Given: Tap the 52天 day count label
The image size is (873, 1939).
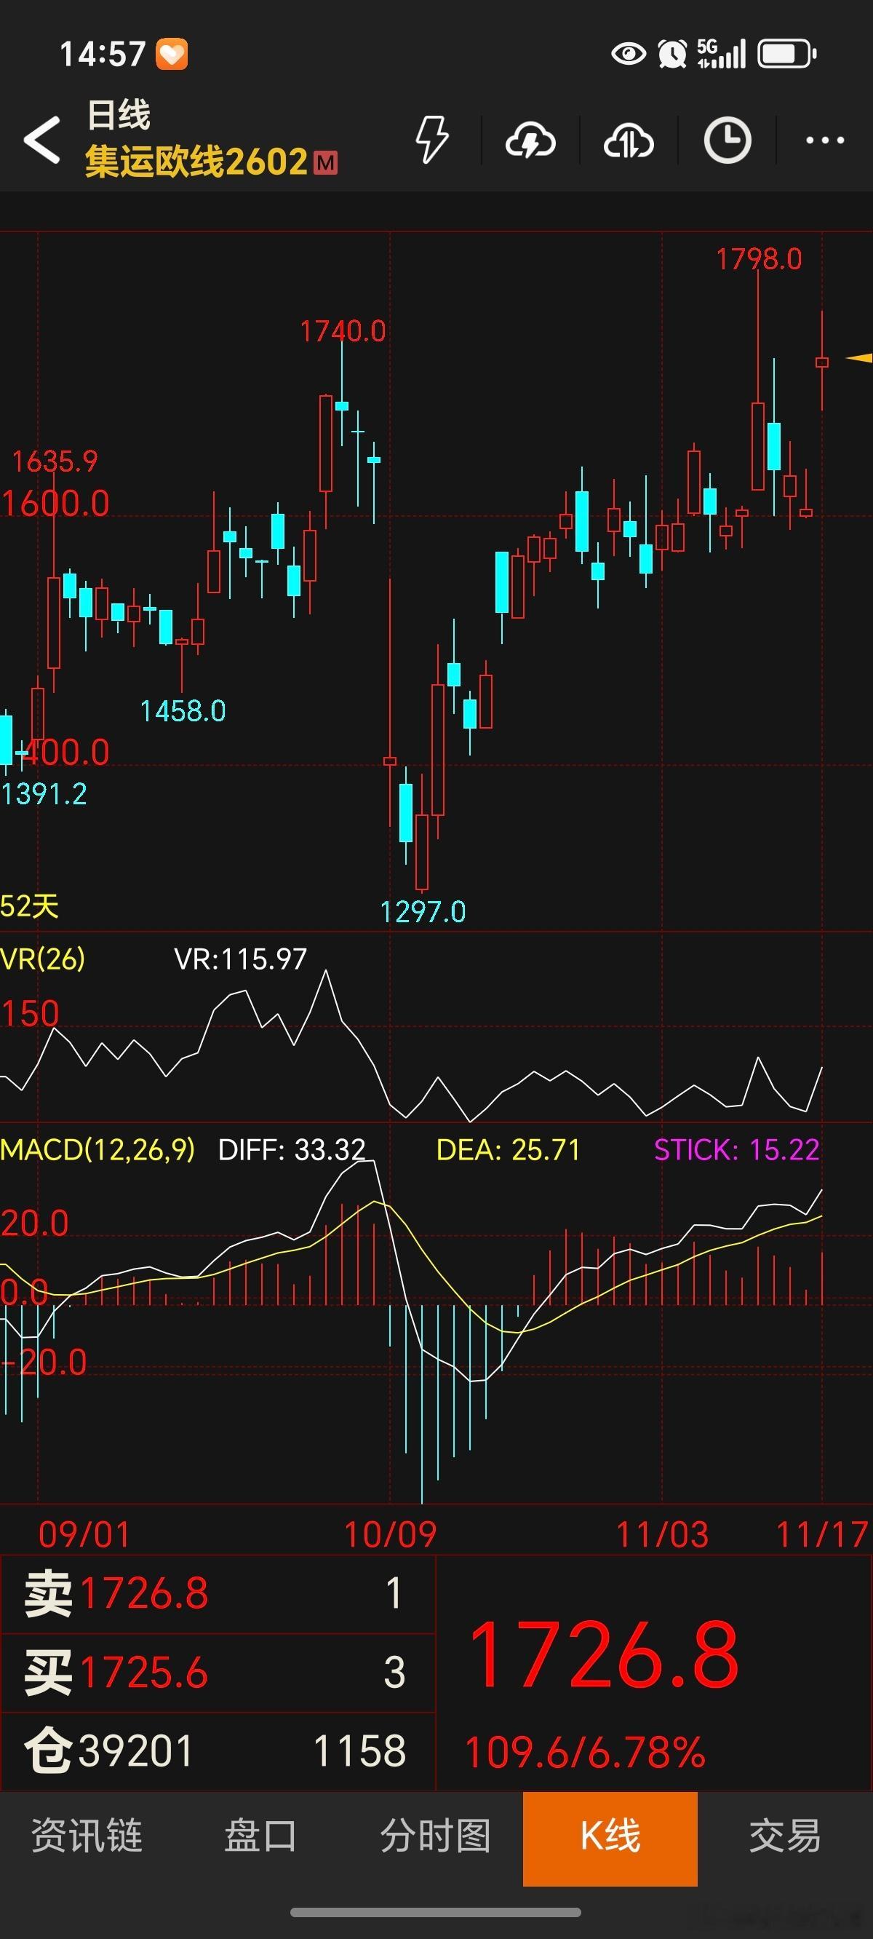Looking at the screenshot, I should click(29, 906).
